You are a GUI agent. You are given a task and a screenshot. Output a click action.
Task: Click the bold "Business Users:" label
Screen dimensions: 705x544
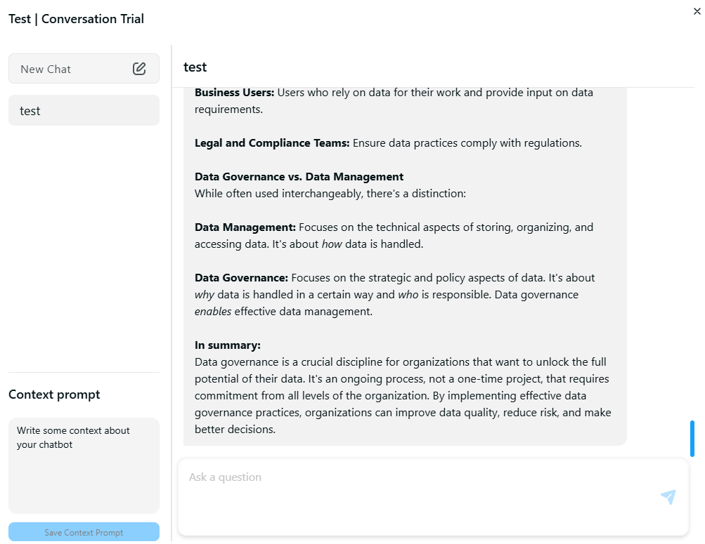click(234, 93)
